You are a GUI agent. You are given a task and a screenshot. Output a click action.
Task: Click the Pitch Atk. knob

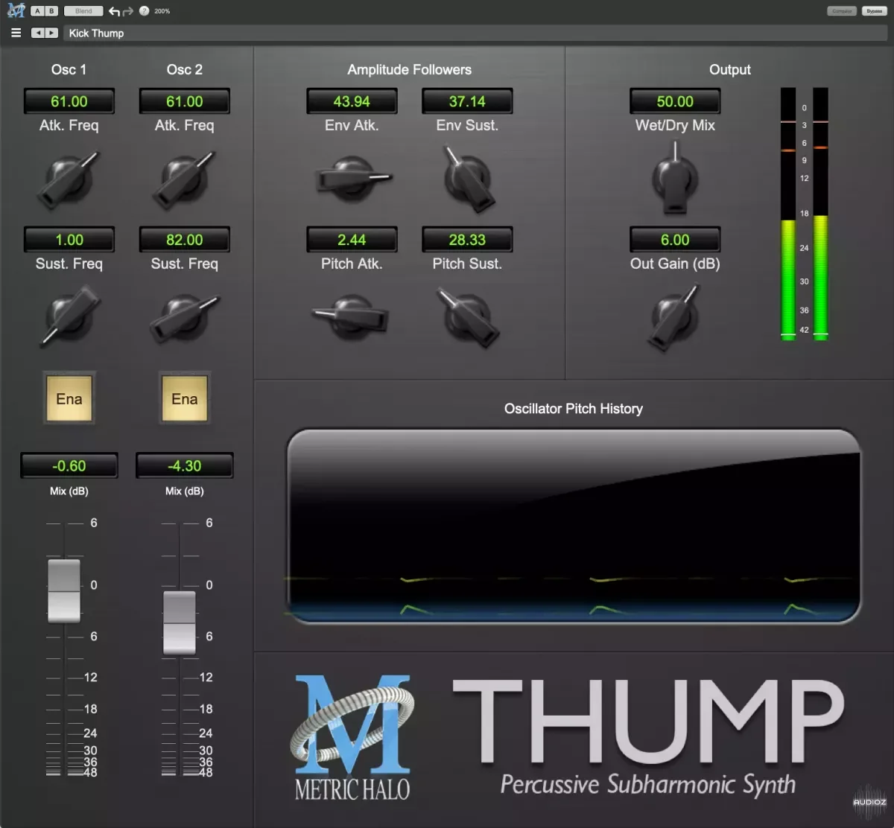(351, 317)
